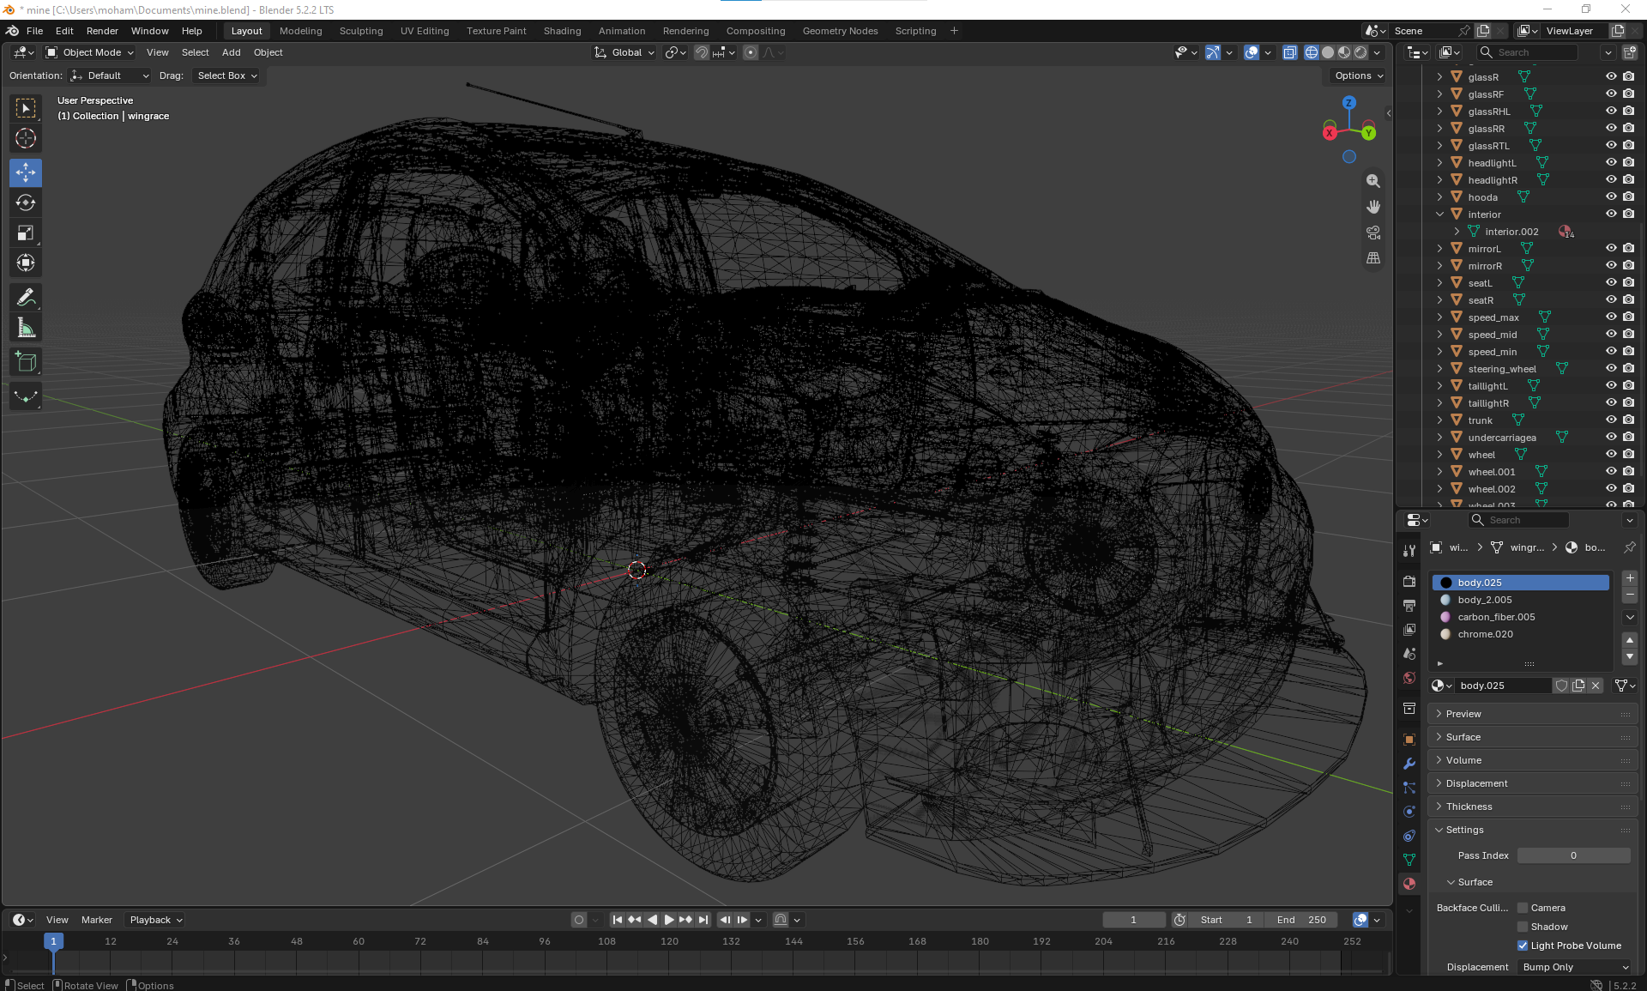Enable Backface Culling Camera checkbox
This screenshot has height=991, width=1647.
1523,908
